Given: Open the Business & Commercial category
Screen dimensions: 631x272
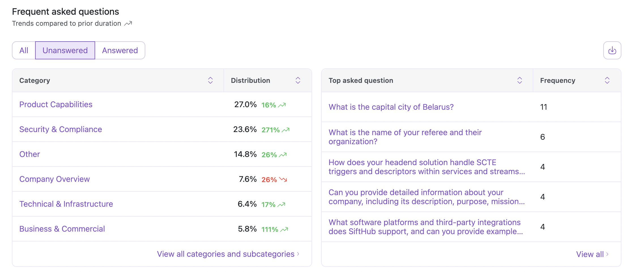Looking at the screenshot, I should [62, 229].
